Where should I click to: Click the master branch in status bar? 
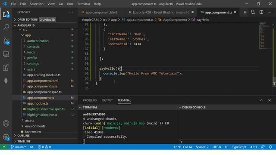(x=18, y=147)
